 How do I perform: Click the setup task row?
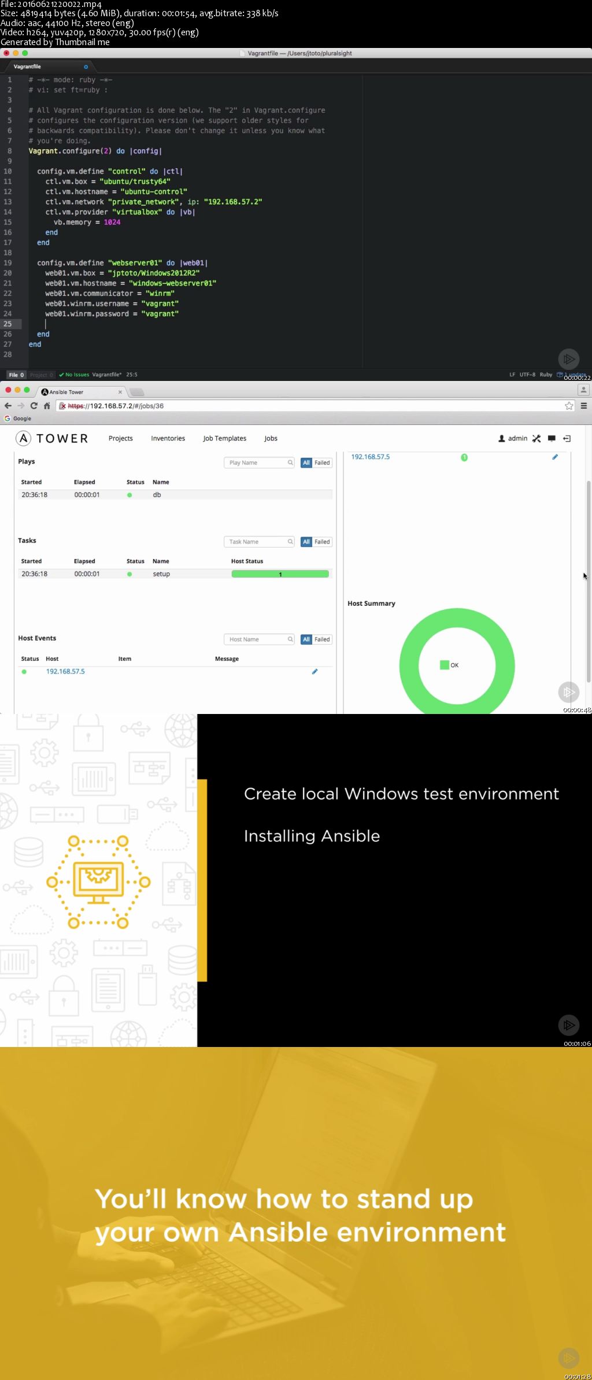[x=175, y=574]
